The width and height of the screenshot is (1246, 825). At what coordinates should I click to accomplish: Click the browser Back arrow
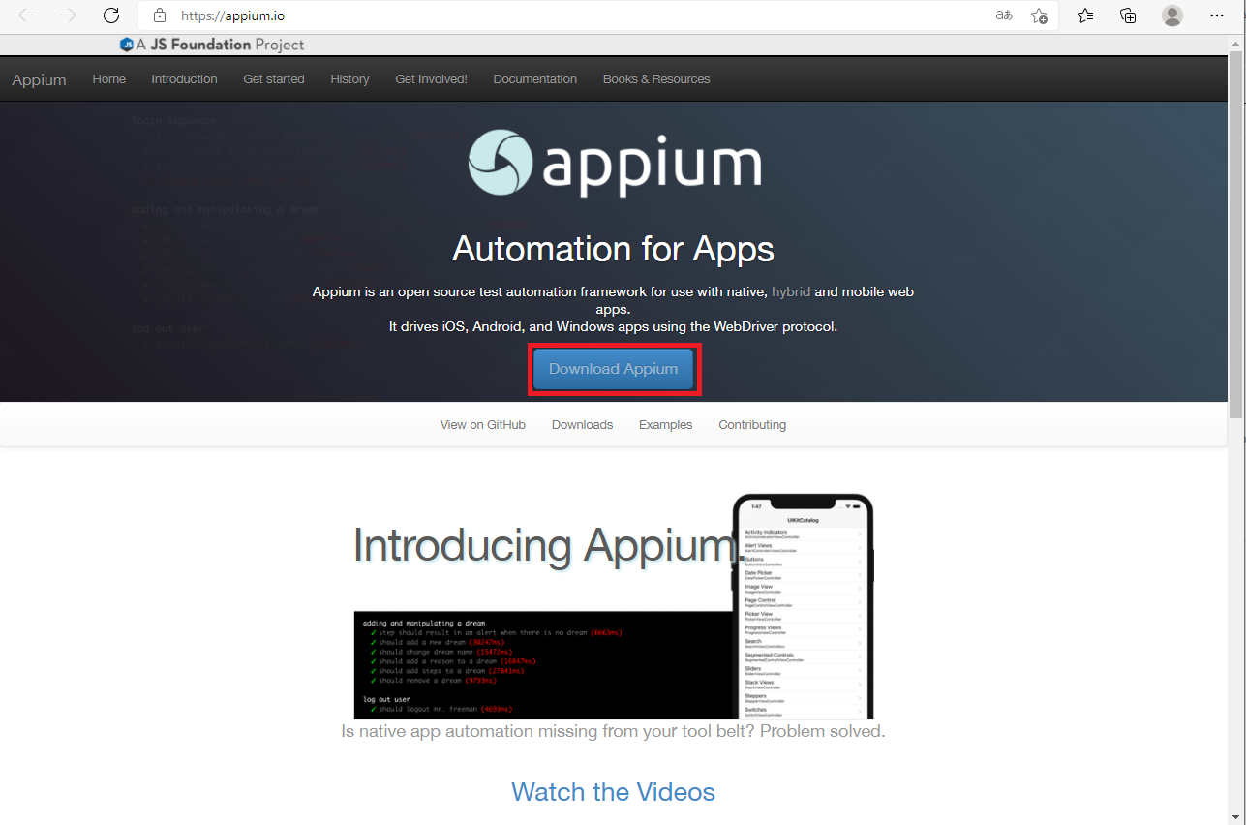[26, 15]
